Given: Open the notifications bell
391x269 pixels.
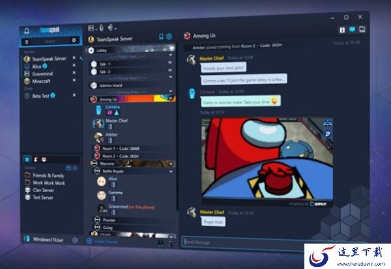Looking at the screenshot, I should click(x=27, y=31).
